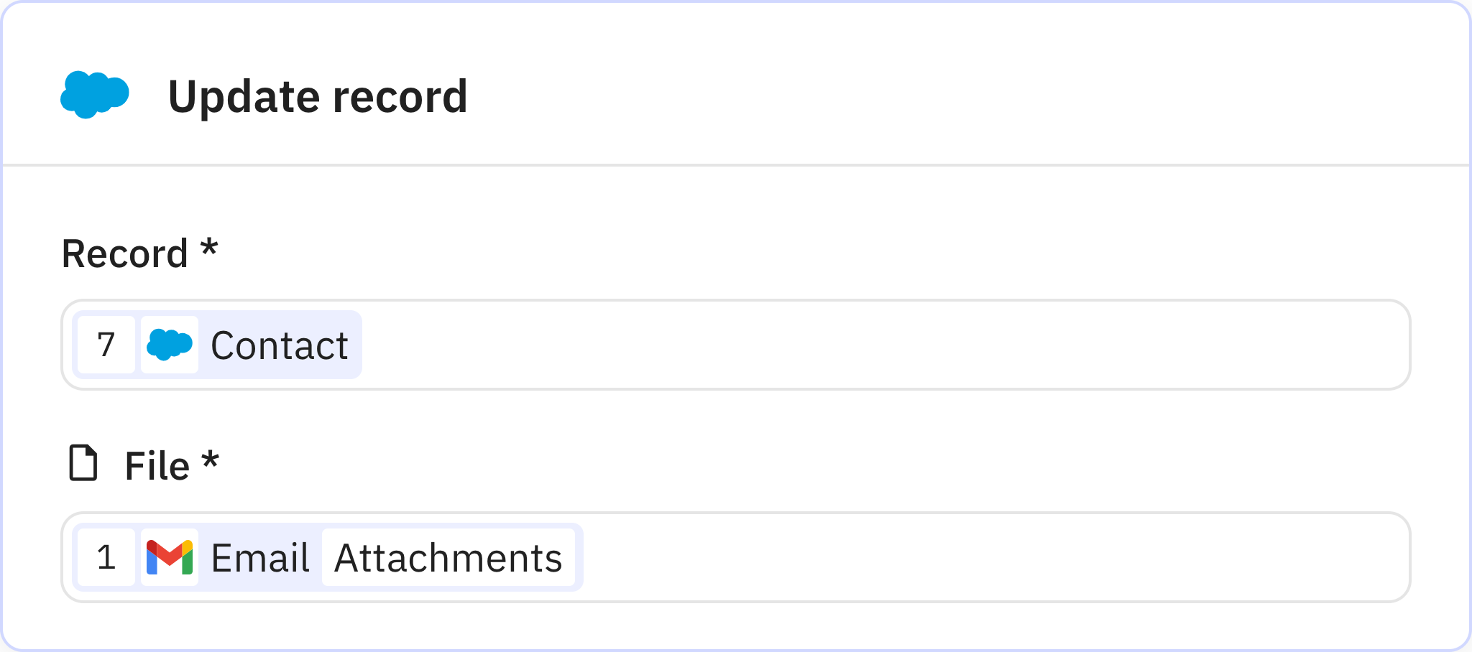The image size is (1472, 652).
Task: Open the File field dropdown
Action: tap(862, 557)
